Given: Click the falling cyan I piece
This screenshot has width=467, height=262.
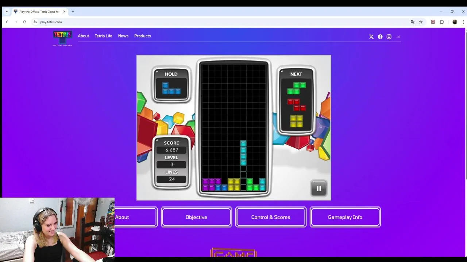Looking at the screenshot, I should coord(243,153).
